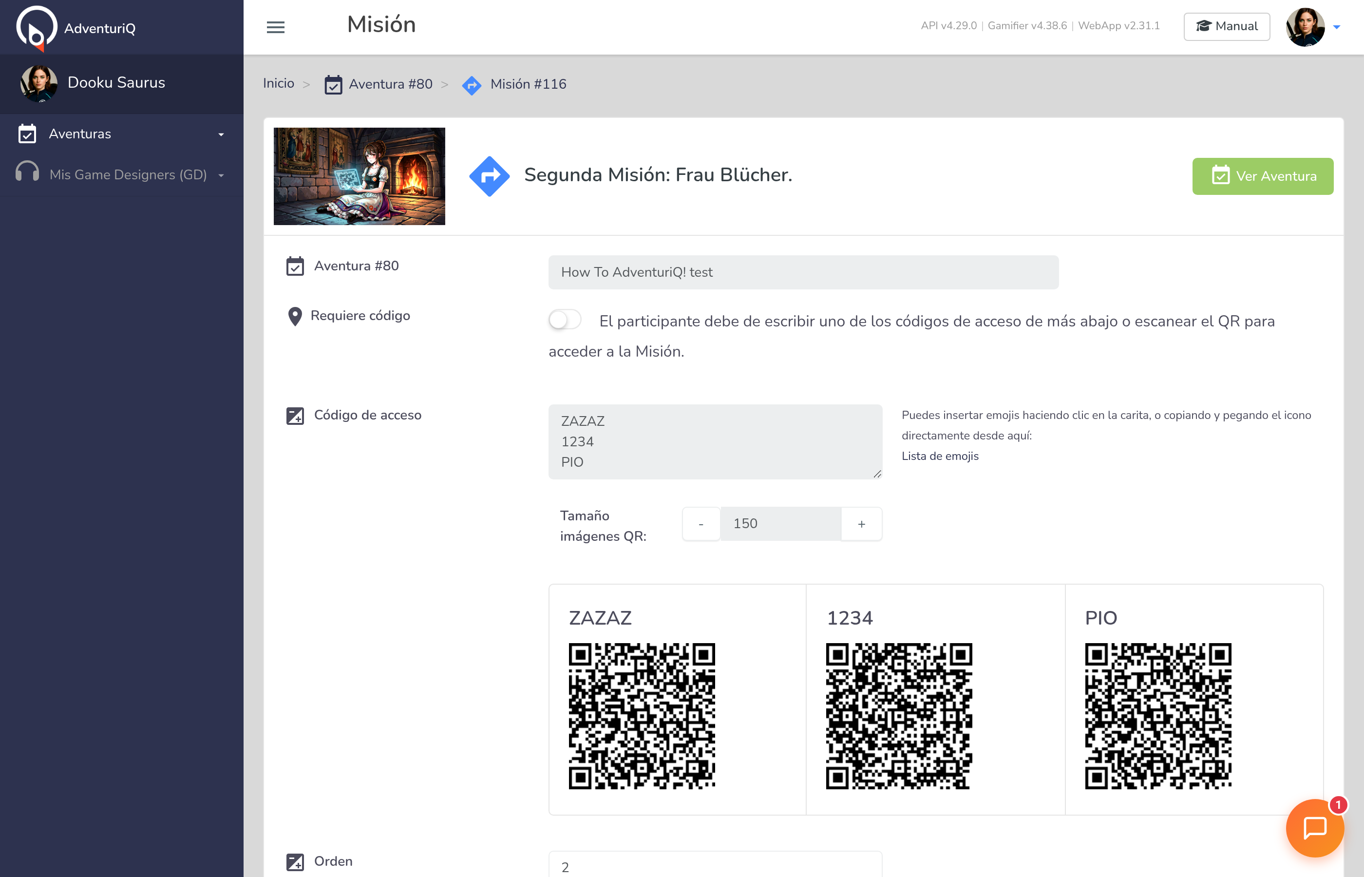
Task: Increase QR image size with plus button
Action: tap(861, 523)
